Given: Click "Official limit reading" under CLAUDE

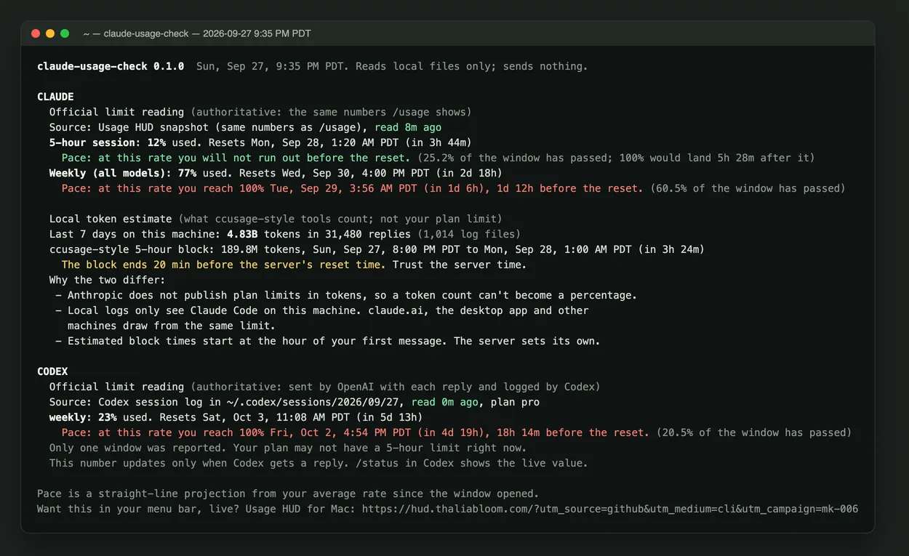Looking at the screenshot, I should pos(116,112).
